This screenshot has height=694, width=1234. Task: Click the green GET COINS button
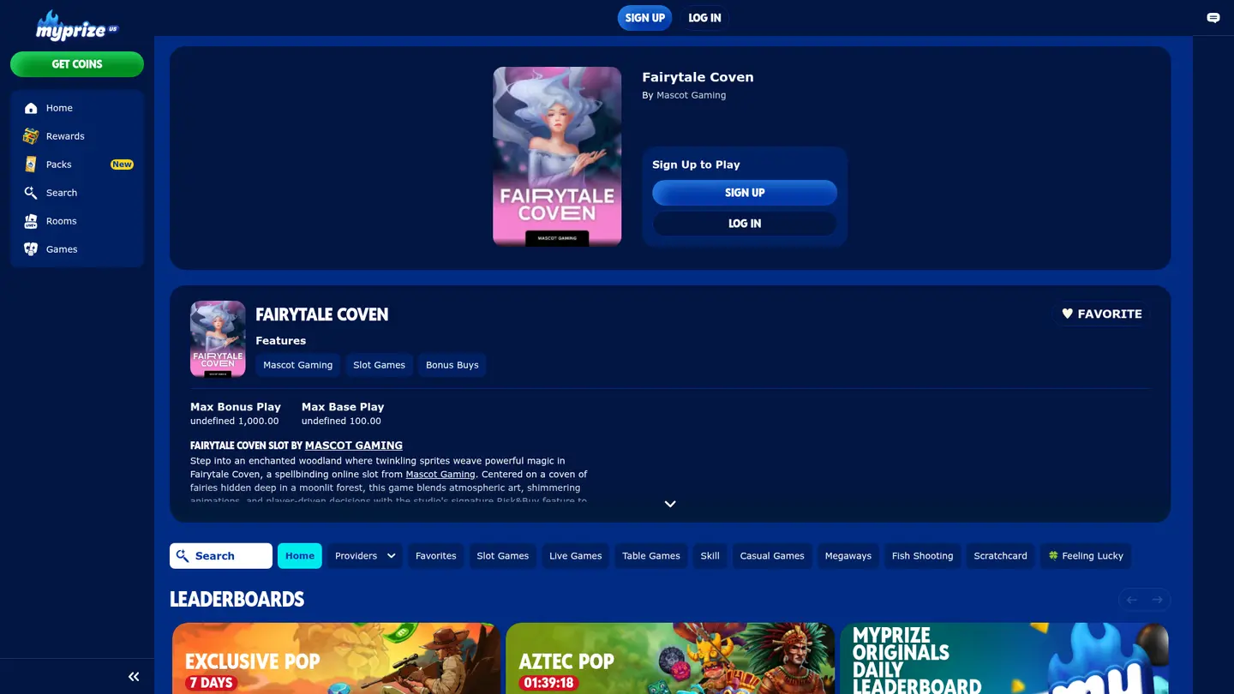pyautogui.click(x=77, y=64)
